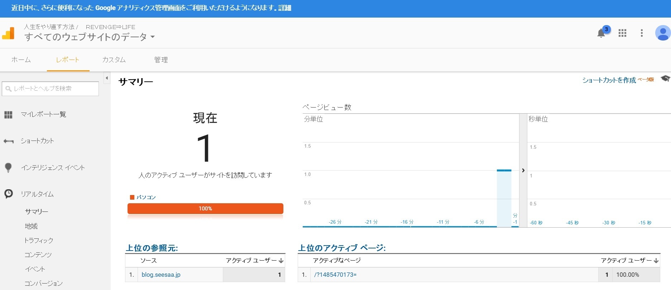Open the notifications bell with 3 alerts
This screenshot has width=671, height=290.
point(601,33)
